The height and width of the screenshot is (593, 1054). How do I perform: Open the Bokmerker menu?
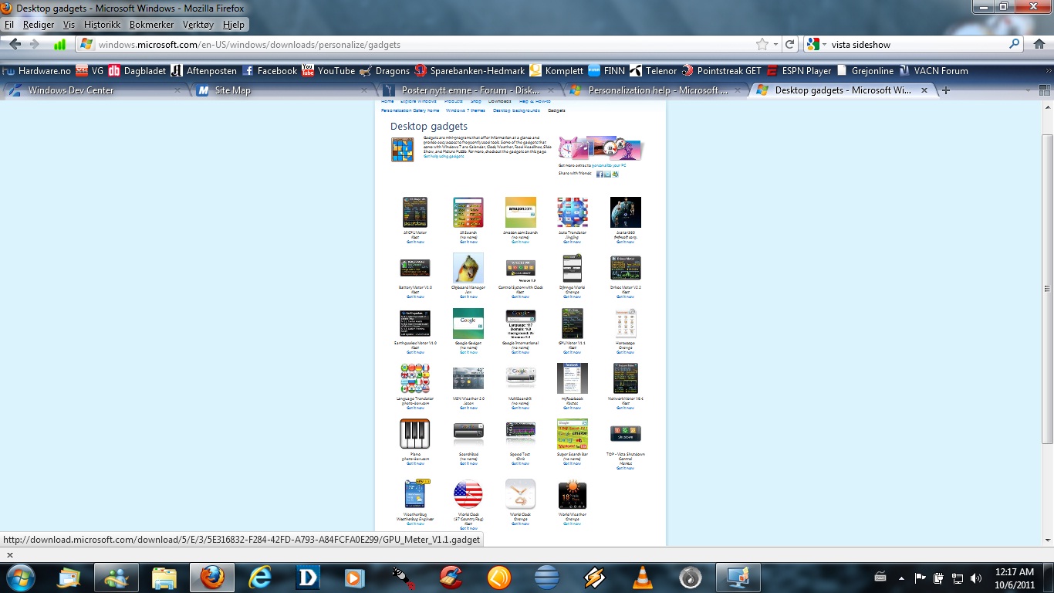click(x=152, y=25)
